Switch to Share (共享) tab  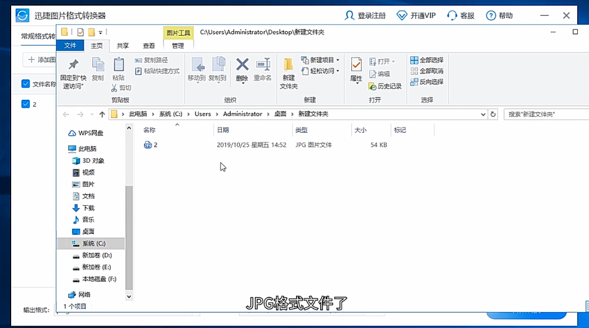click(x=123, y=45)
